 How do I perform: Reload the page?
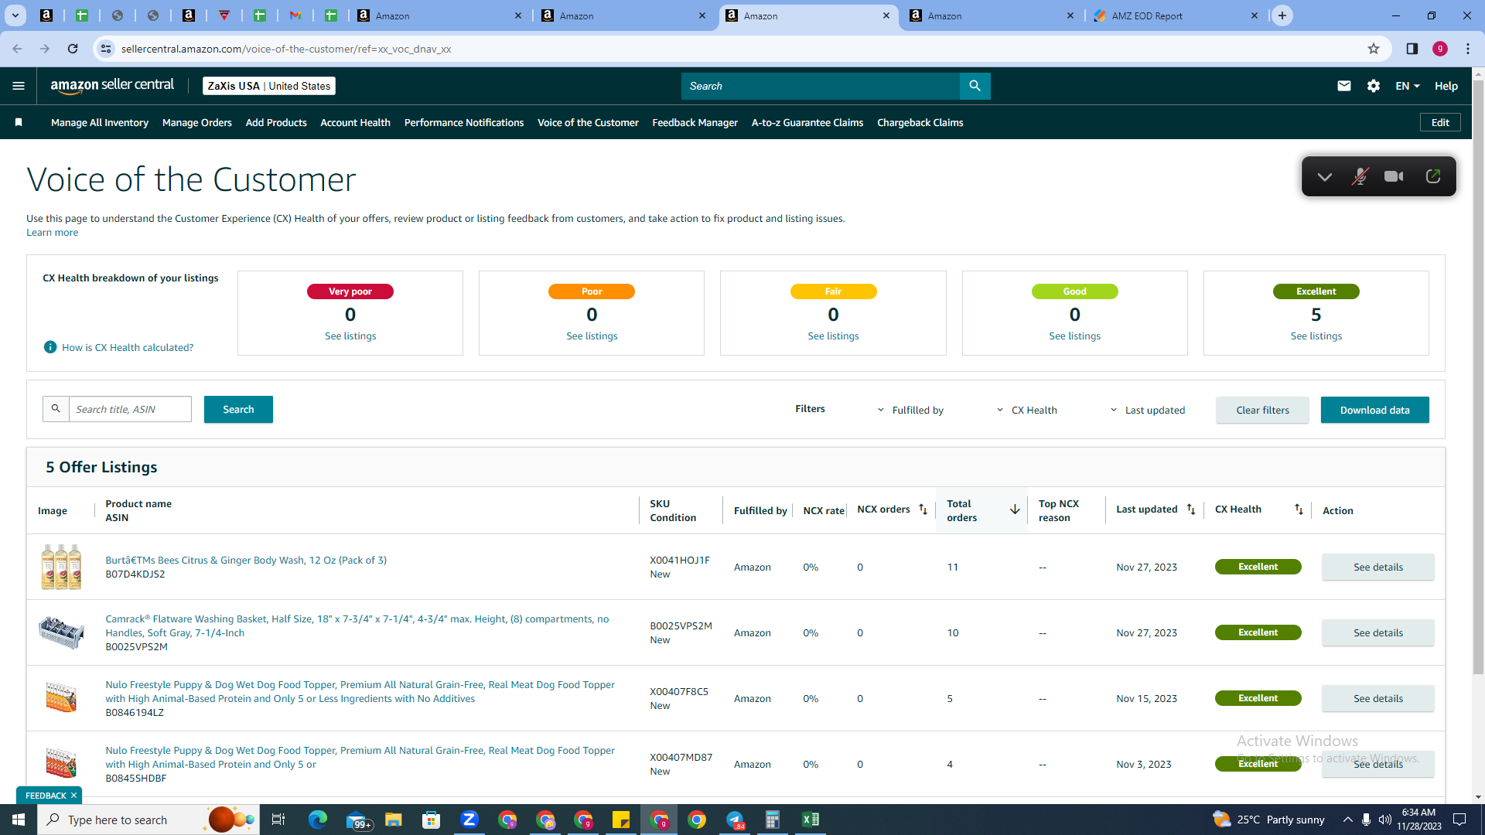pos(73,49)
